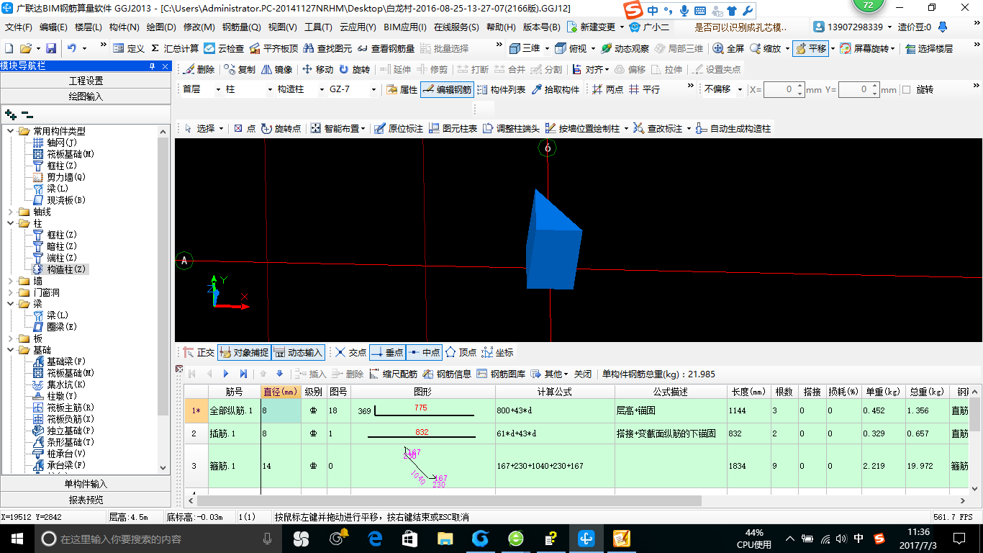Open the 构件(N) menu

pos(124,27)
